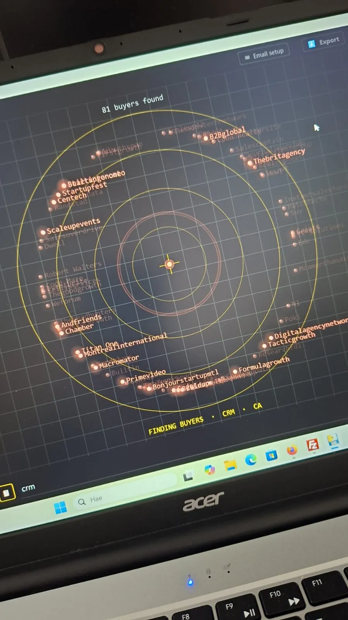Click the radar center crosshair marker
This screenshot has height=620, width=348.
(x=169, y=264)
